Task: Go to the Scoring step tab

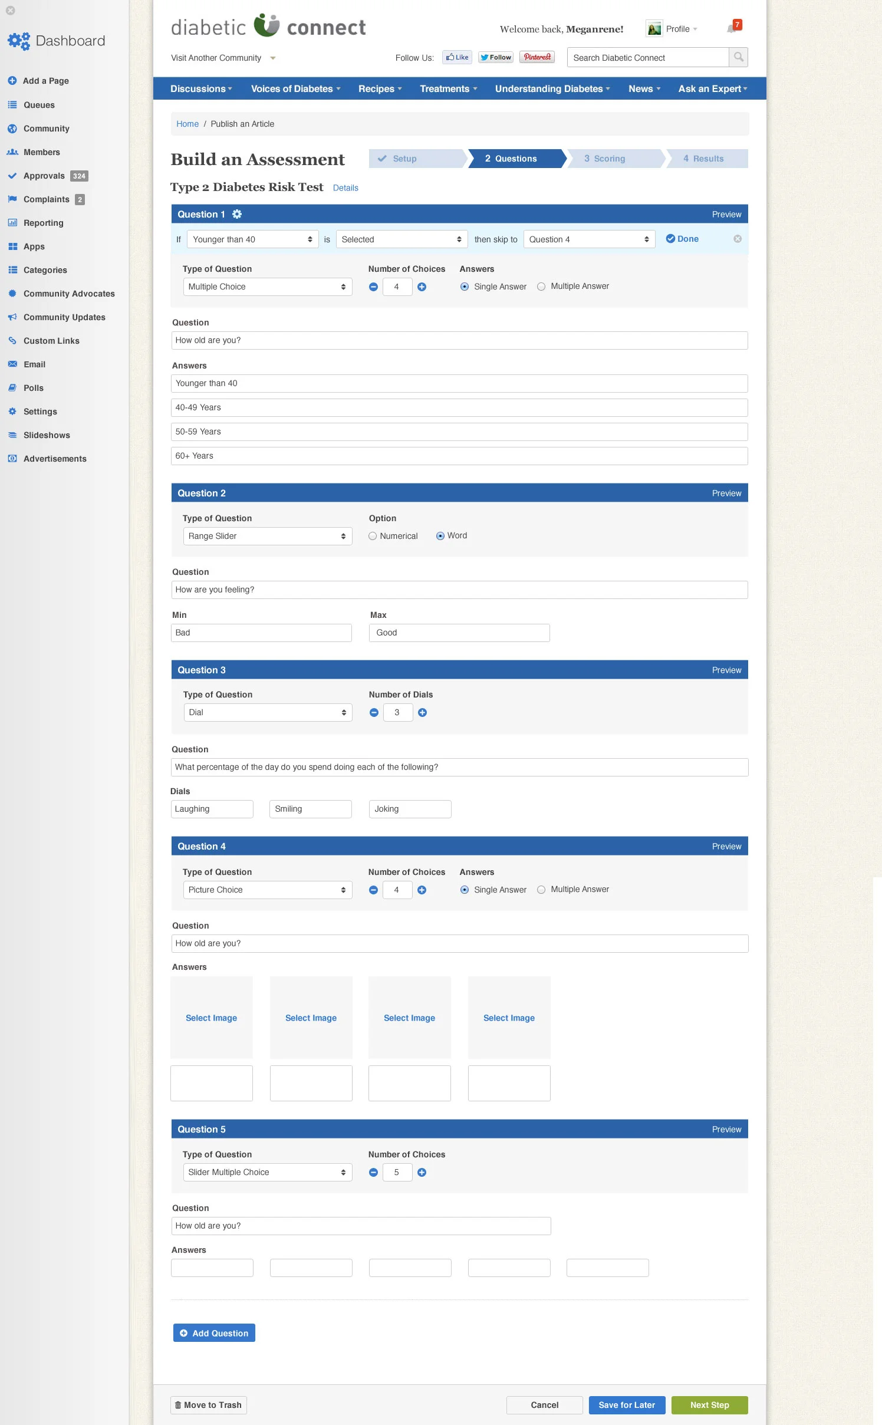Action: point(616,159)
